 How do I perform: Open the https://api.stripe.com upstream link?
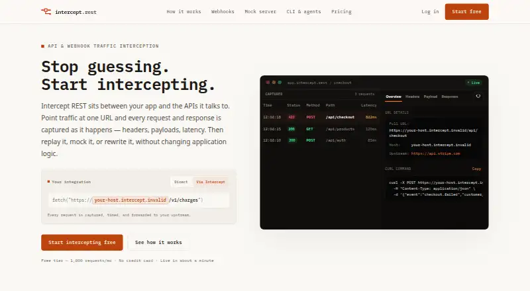click(x=435, y=153)
